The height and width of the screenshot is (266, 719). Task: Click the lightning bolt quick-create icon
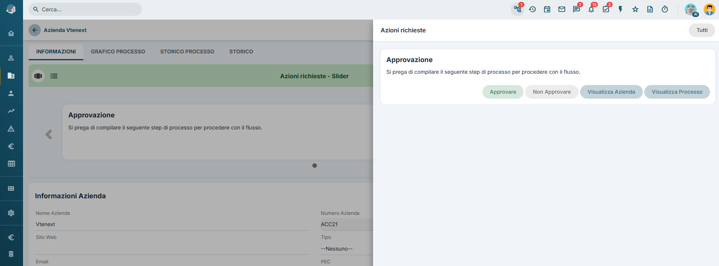[621, 9]
